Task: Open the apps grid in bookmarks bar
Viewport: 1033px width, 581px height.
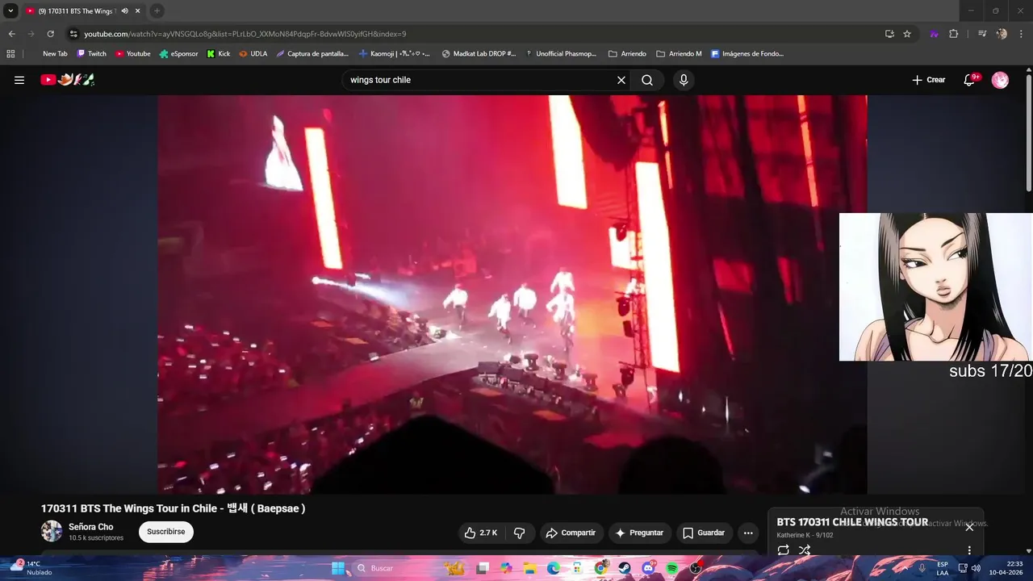Action: (10, 54)
